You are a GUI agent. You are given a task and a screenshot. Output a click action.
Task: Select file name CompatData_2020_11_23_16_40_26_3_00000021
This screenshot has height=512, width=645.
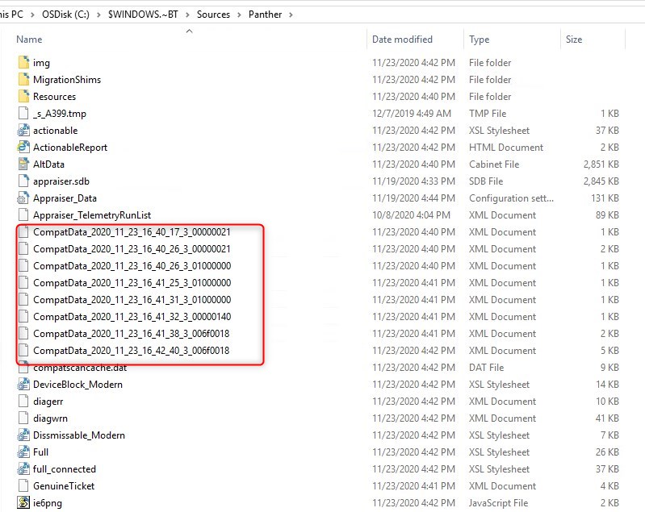tap(132, 249)
